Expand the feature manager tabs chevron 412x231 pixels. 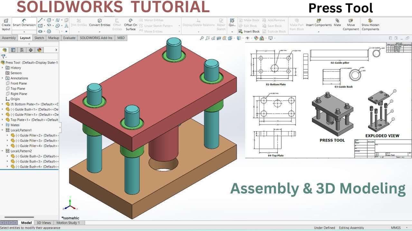click(x=56, y=50)
